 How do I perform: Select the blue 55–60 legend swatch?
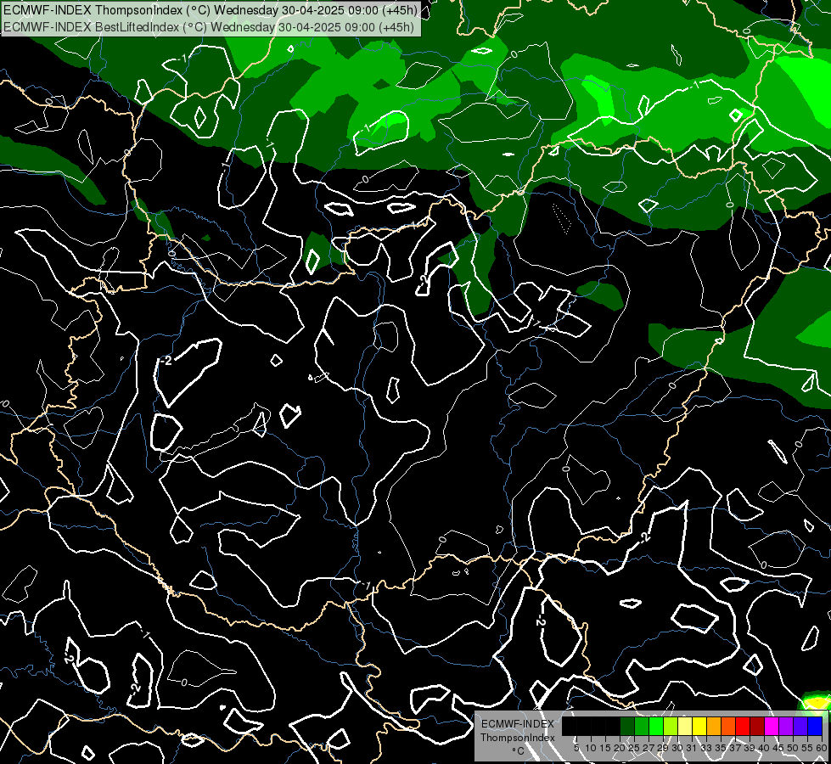tap(815, 727)
